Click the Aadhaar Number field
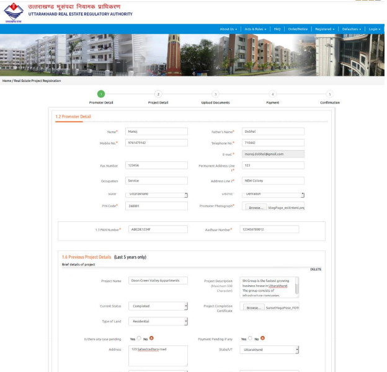387x372 pixels. pos(269,229)
